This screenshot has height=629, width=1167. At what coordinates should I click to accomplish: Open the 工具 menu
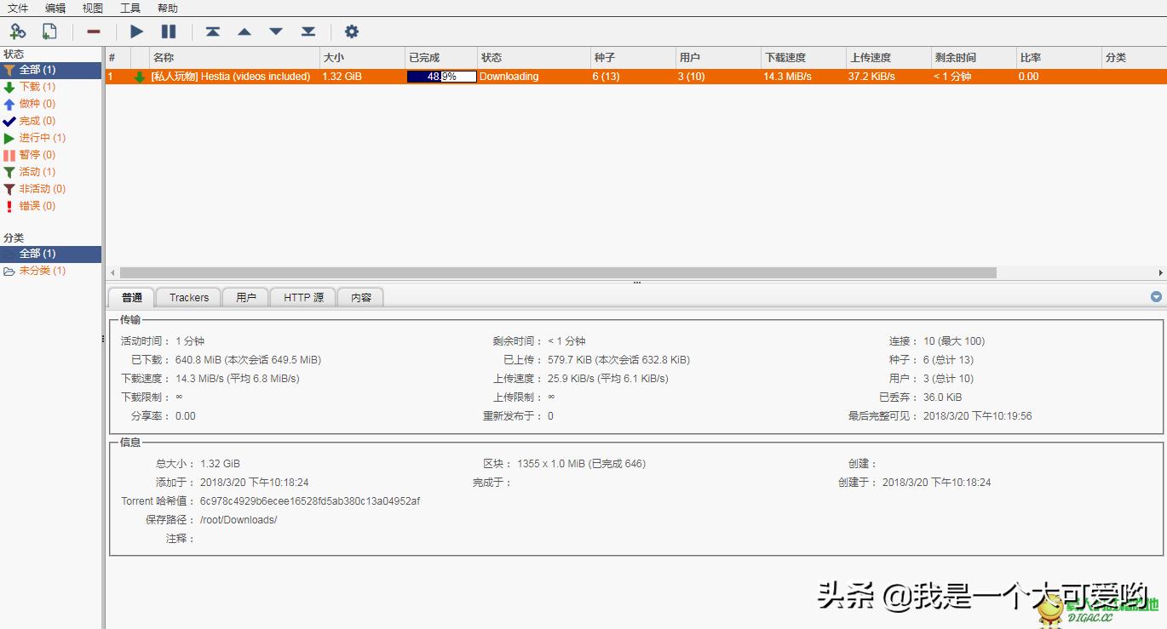click(x=129, y=8)
